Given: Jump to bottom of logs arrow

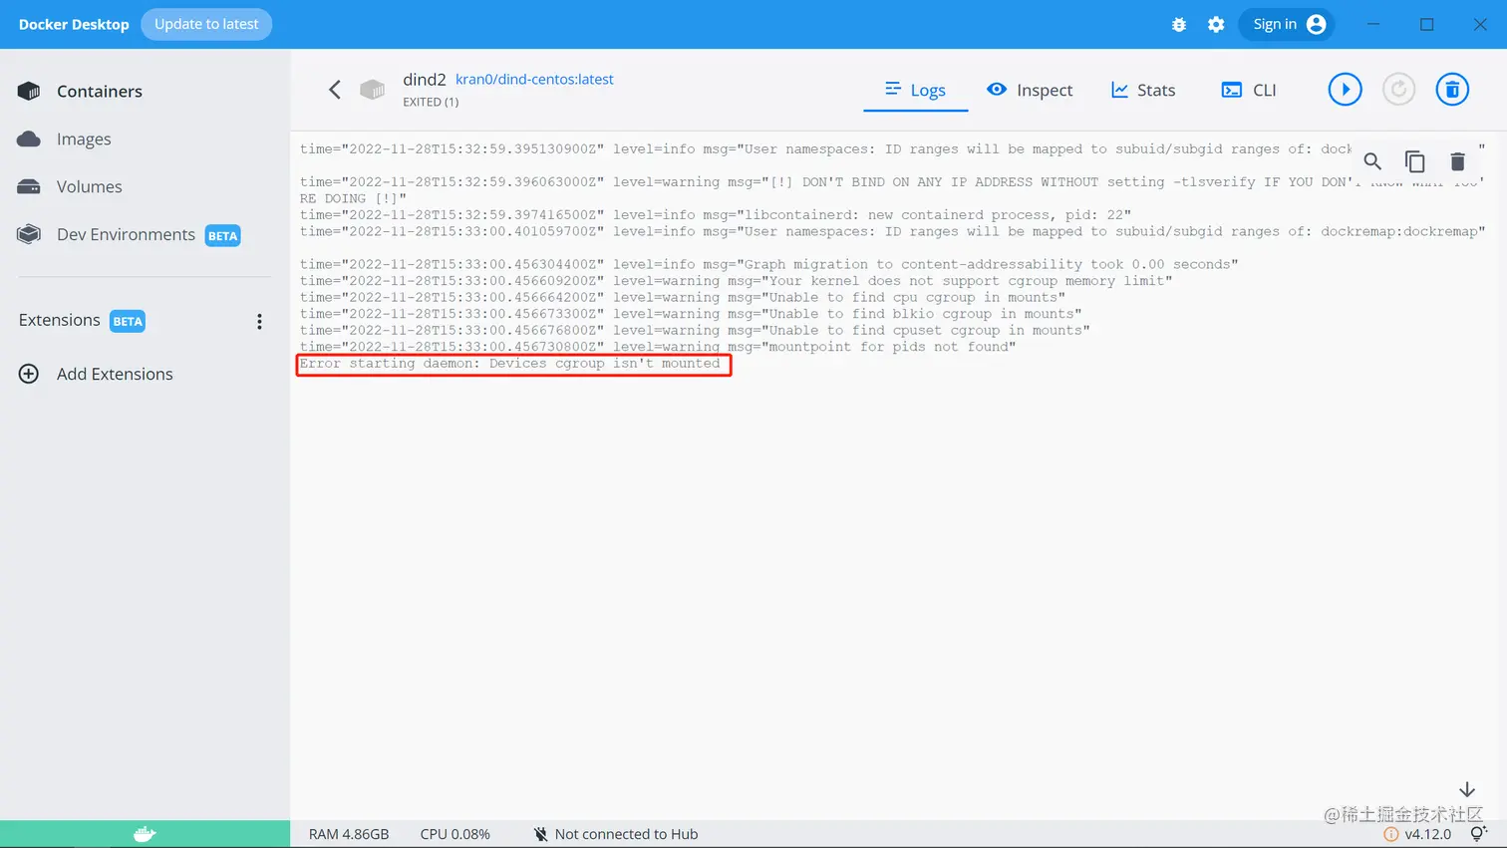Looking at the screenshot, I should click(x=1467, y=789).
